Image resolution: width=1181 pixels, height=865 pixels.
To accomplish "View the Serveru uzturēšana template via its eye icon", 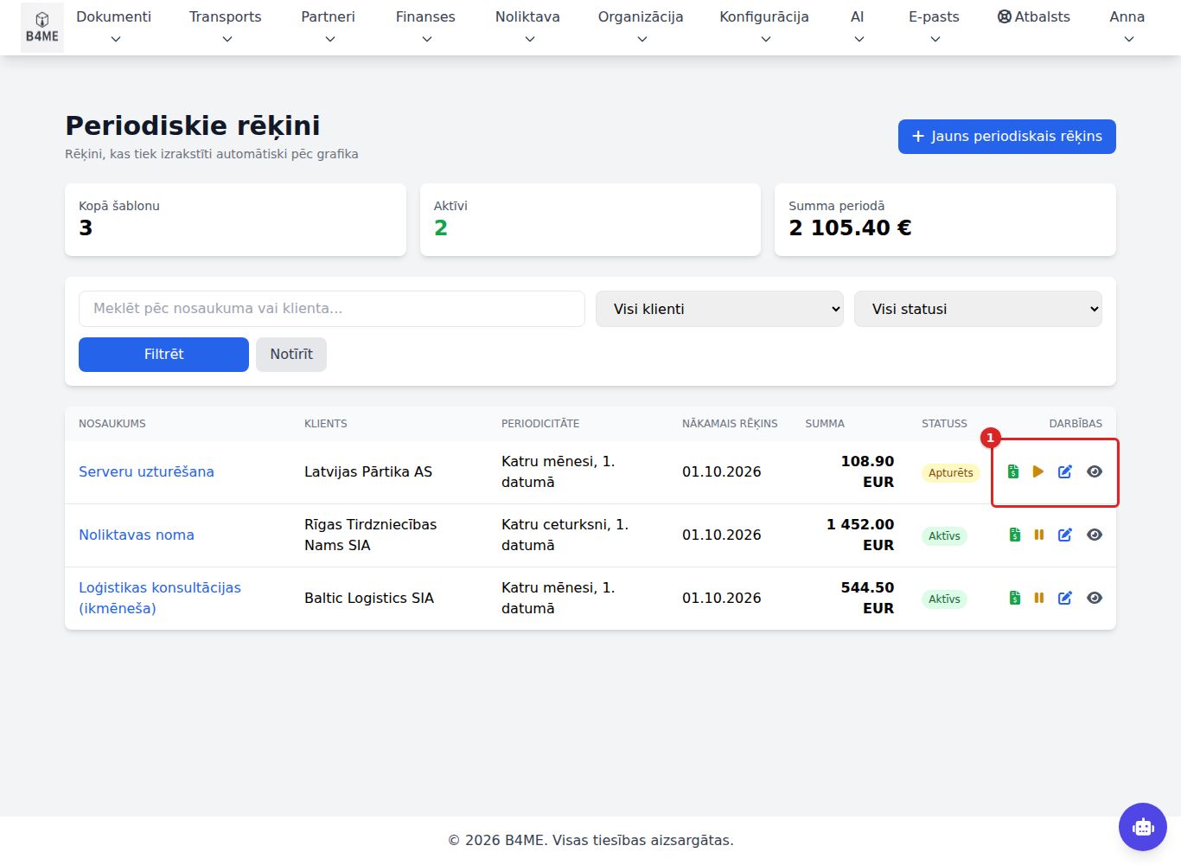I will pyautogui.click(x=1095, y=471).
